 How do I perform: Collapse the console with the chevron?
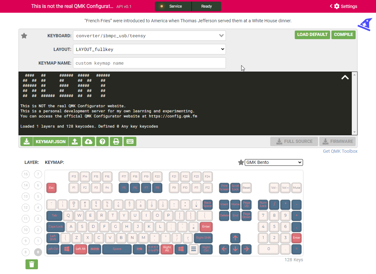coord(345,77)
